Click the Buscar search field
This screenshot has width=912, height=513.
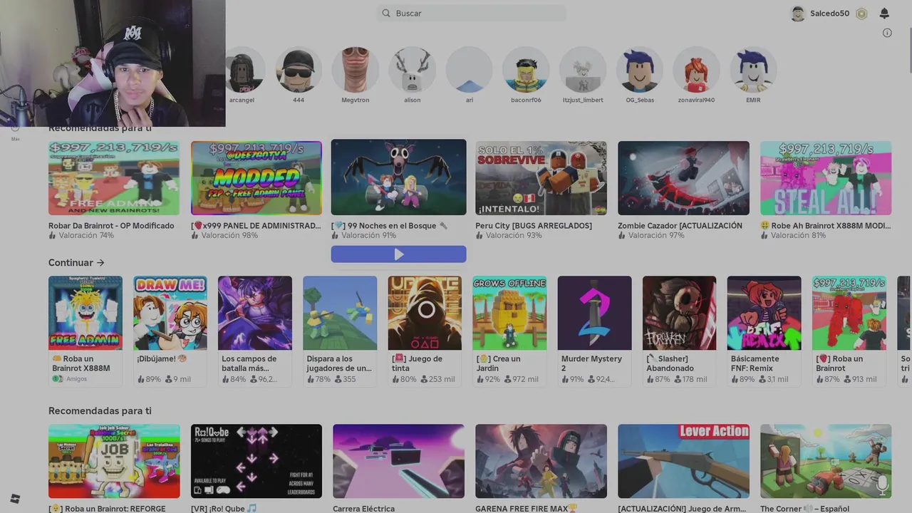[x=472, y=14]
